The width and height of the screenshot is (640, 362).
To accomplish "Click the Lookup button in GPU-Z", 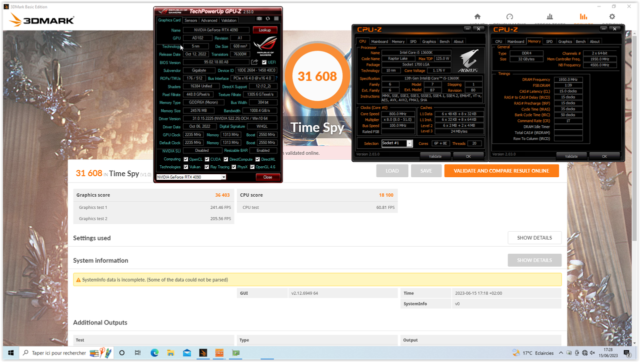I will [264, 30].
